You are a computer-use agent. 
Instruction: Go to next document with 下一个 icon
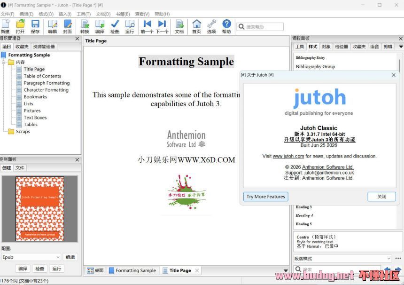click(162, 26)
